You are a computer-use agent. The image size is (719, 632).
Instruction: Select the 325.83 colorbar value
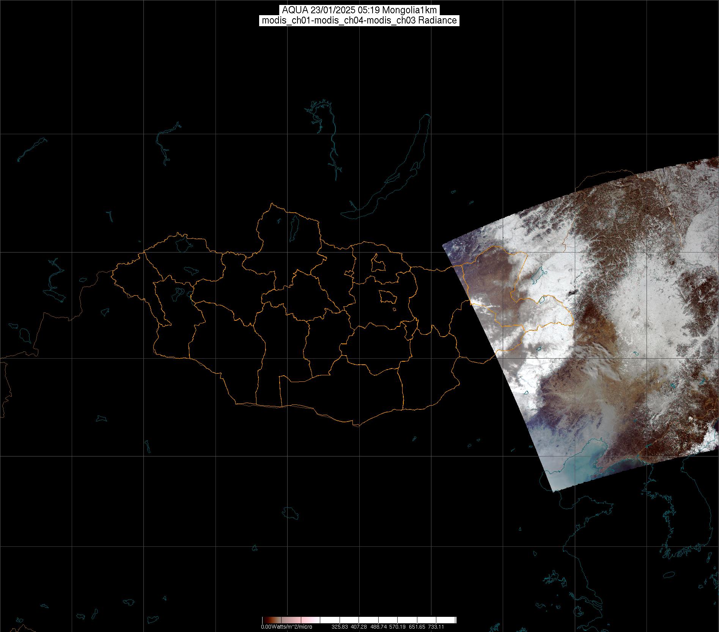coord(340,627)
